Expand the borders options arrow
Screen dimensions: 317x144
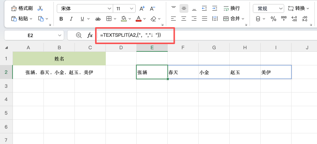point(115,19)
